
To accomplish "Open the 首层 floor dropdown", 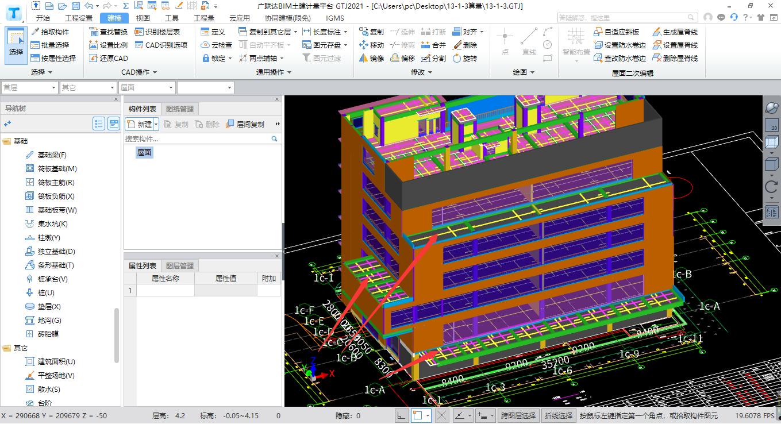I will pyautogui.click(x=29, y=87).
